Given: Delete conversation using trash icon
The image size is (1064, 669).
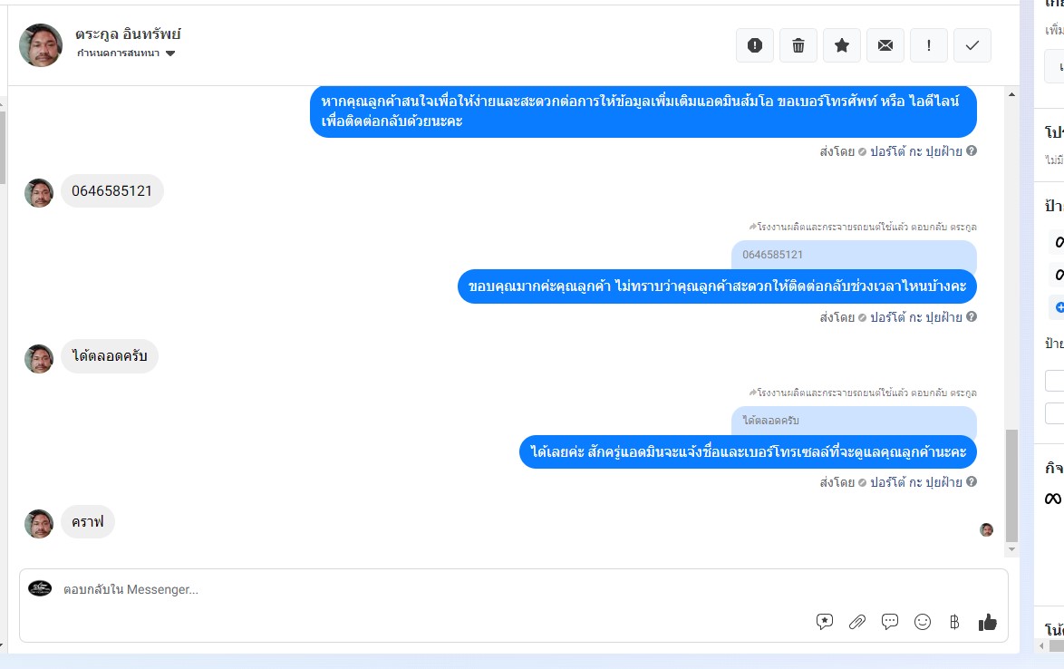Looking at the screenshot, I should click(x=798, y=45).
